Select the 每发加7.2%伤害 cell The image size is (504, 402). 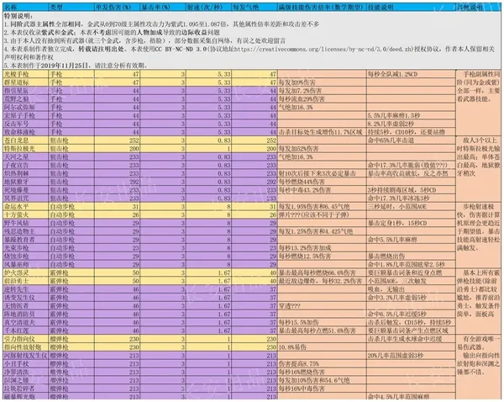pos(322,91)
